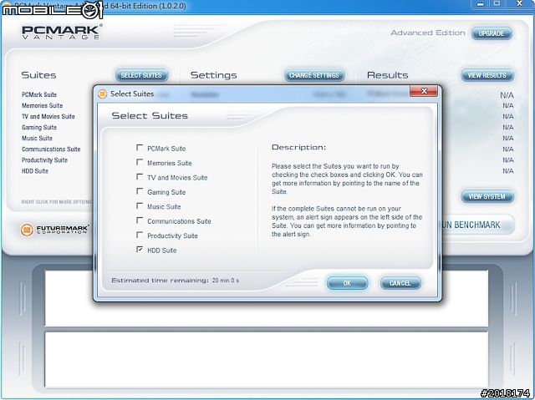Viewport: 535px width, 400px height.
Task: Select TV and Movies Suite in main list
Action: [x=48, y=116]
